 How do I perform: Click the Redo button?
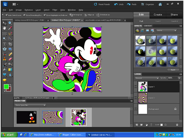(131, 4)
